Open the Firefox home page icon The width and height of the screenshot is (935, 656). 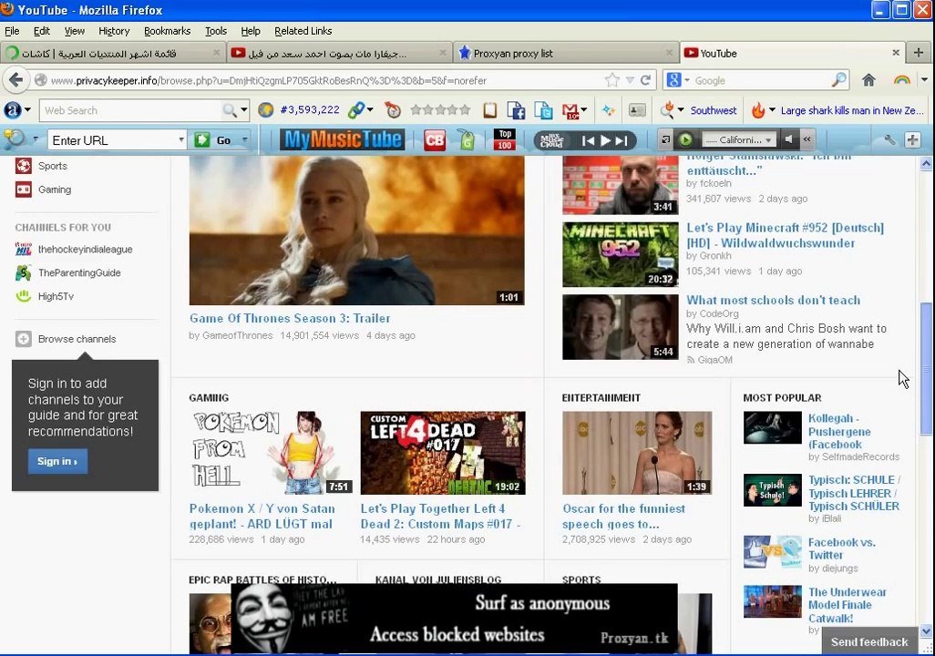point(868,80)
